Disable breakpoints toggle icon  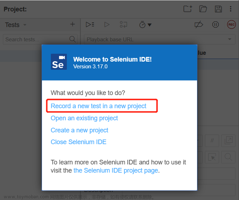click(x=199, y=25)
